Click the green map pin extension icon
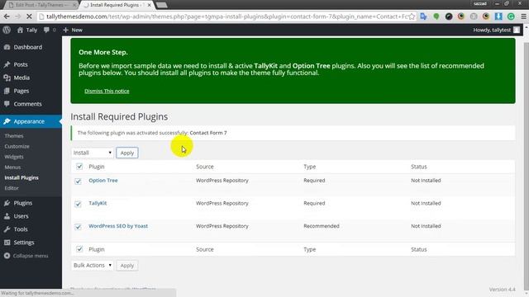 pos(436,16)
